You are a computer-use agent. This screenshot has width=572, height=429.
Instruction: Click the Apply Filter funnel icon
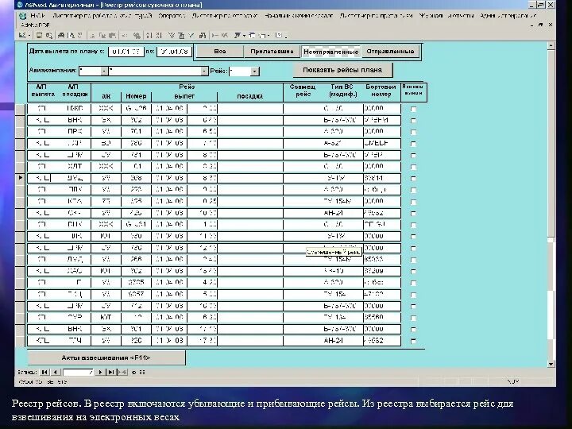pyautogui.click(x=191, y=36)
